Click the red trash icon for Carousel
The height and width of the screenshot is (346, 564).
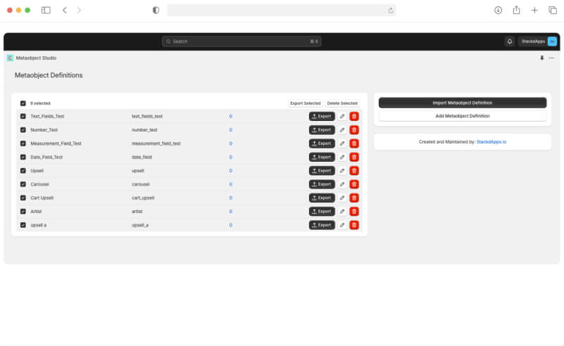click(x=354, y=184)
